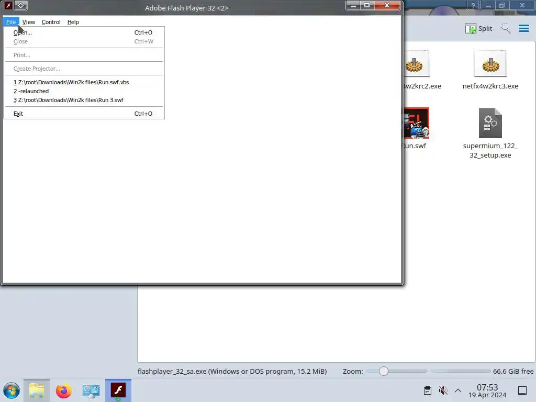Image resolution: width=536 pixels, height=402 pixels.
Task: Open the Start menu orb
Action: click(x=12, y=390)
